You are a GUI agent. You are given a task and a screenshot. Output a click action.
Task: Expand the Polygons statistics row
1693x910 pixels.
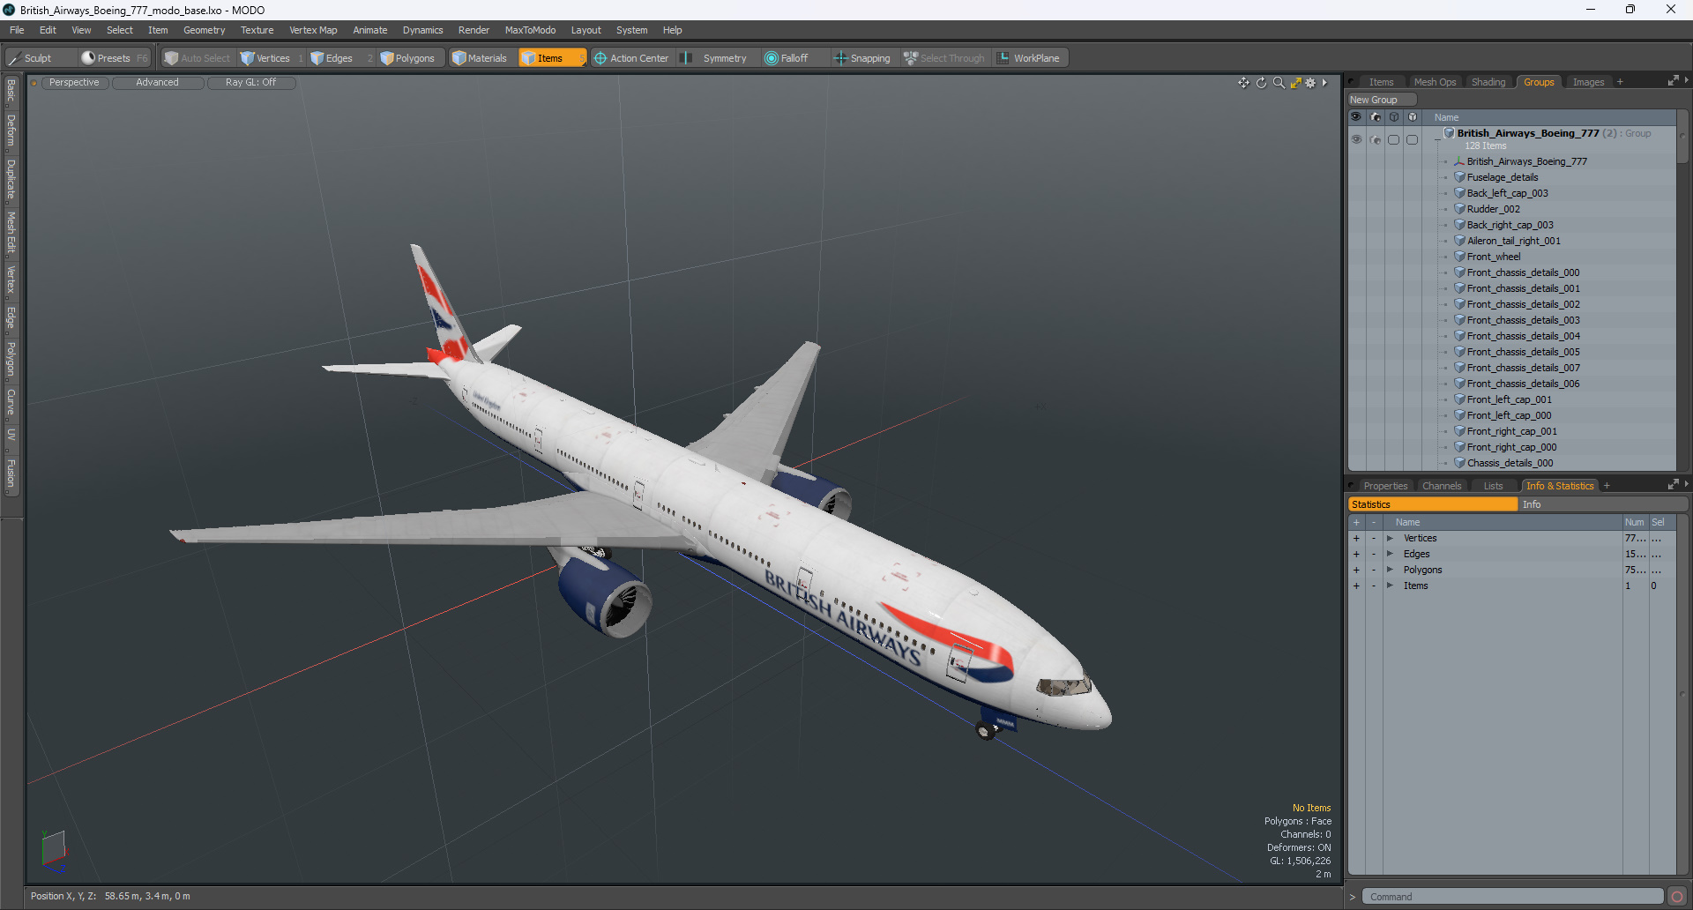[1390, 570]
